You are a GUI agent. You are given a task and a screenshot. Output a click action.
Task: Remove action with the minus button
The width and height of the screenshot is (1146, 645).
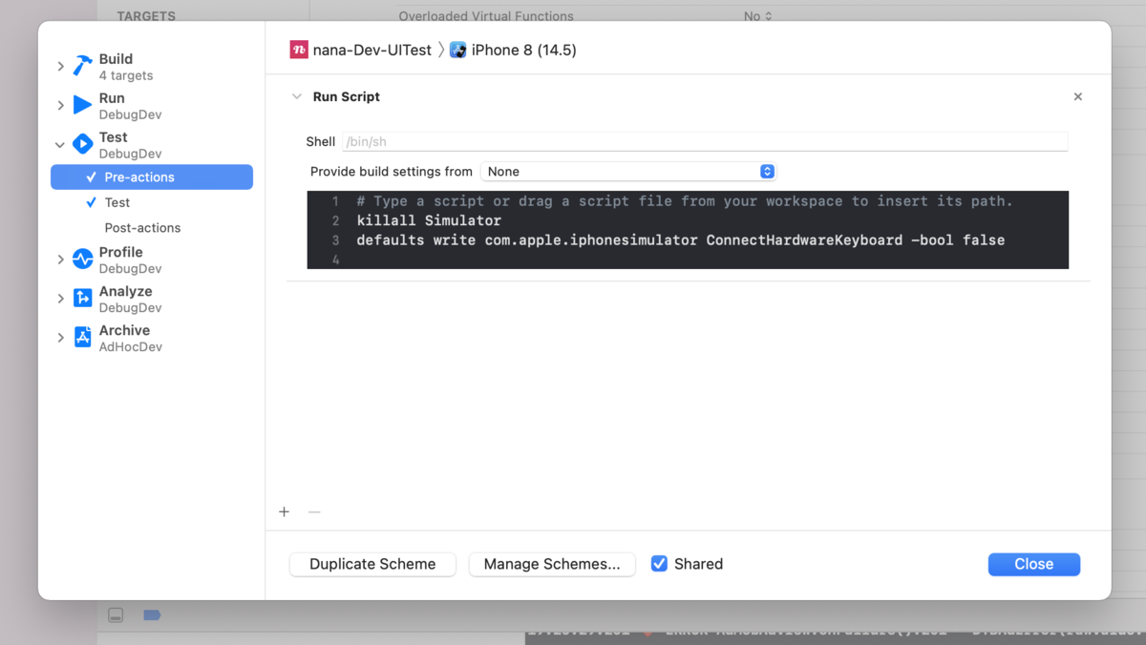pyautogui.click(x=314, y=511)
